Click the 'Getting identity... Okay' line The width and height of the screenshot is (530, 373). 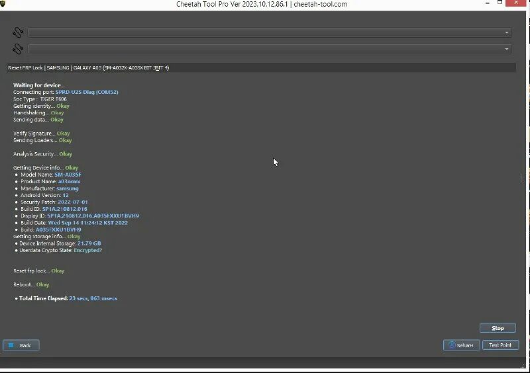pyautogui.click(x=41, y=106)
